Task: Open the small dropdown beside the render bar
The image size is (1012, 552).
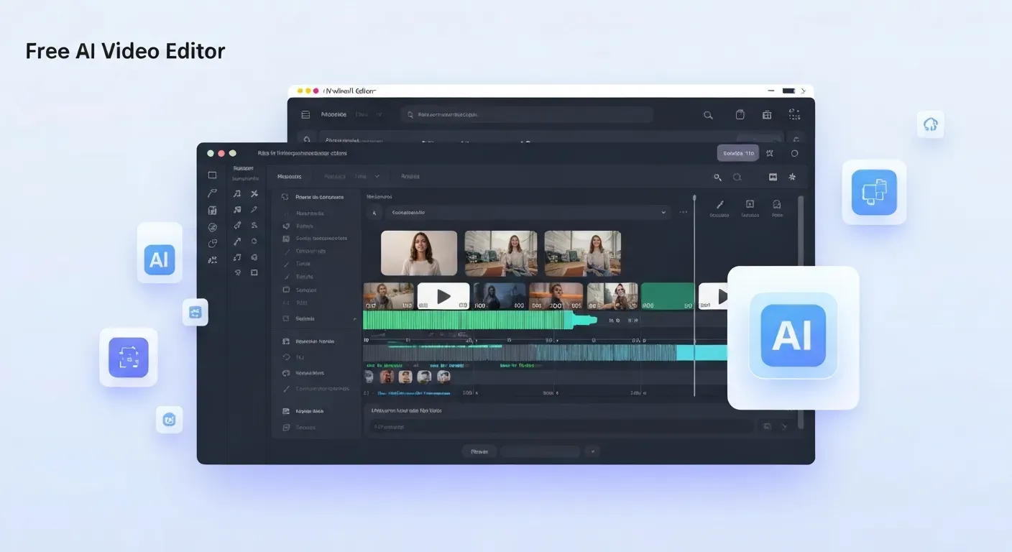Action: tap(592, 451)
